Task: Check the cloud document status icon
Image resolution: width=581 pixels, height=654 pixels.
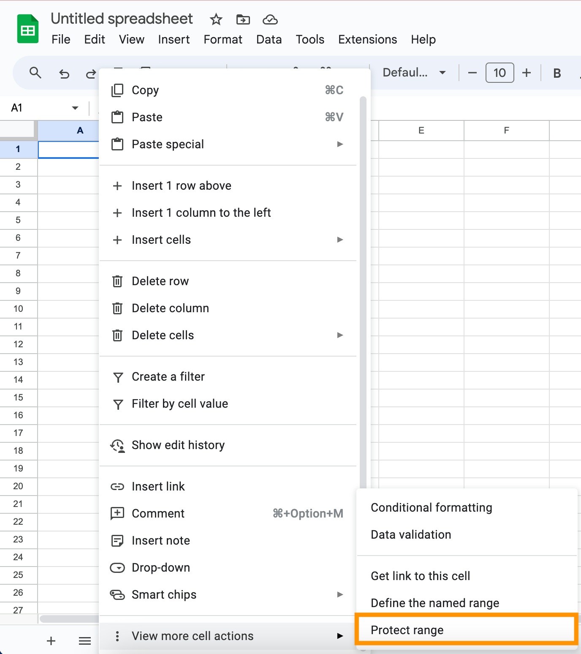Action: pyautogui.click(x=270, y=19)
